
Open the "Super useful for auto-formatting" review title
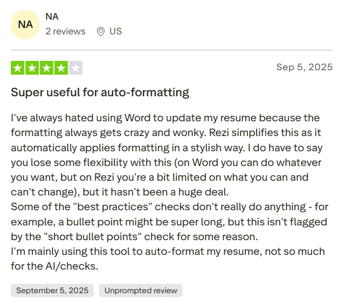(x=100, y=92)
